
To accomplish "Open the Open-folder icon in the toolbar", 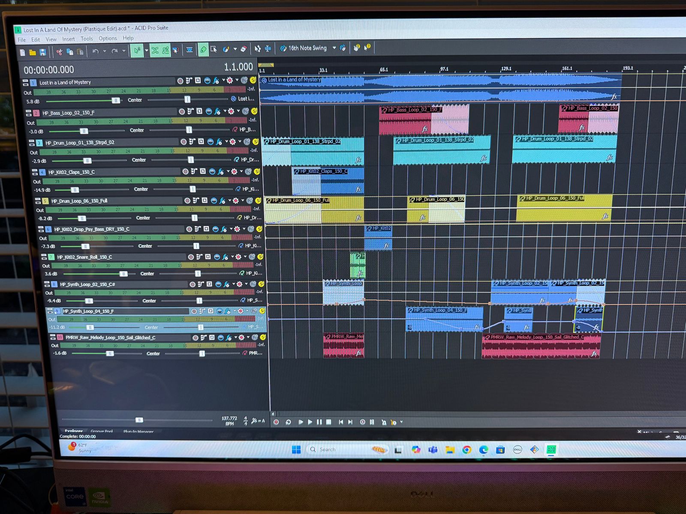I will pyautogui.click(x=33, y=53).
